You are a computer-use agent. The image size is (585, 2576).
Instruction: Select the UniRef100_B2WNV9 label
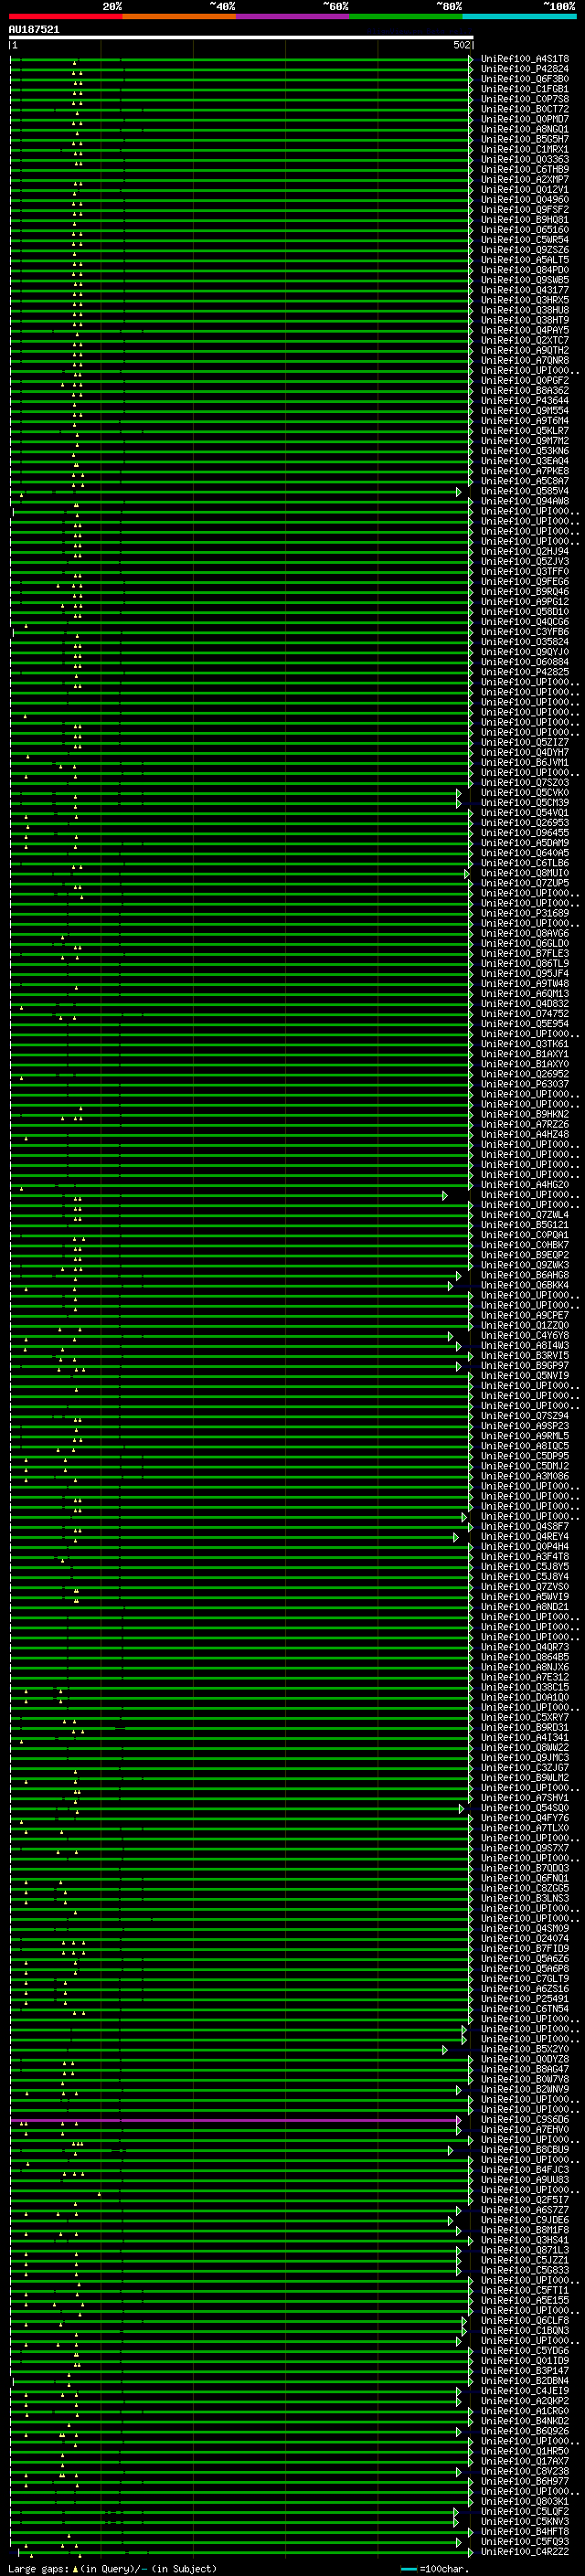(525, 2089)
